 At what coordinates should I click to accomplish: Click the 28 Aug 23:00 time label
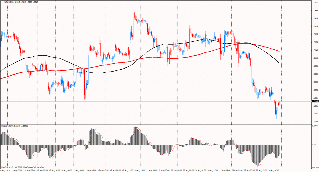250,170
